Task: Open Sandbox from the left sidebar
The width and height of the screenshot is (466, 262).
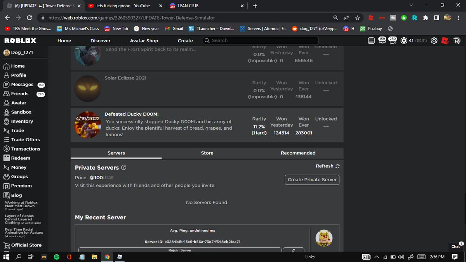Action: 17,112
